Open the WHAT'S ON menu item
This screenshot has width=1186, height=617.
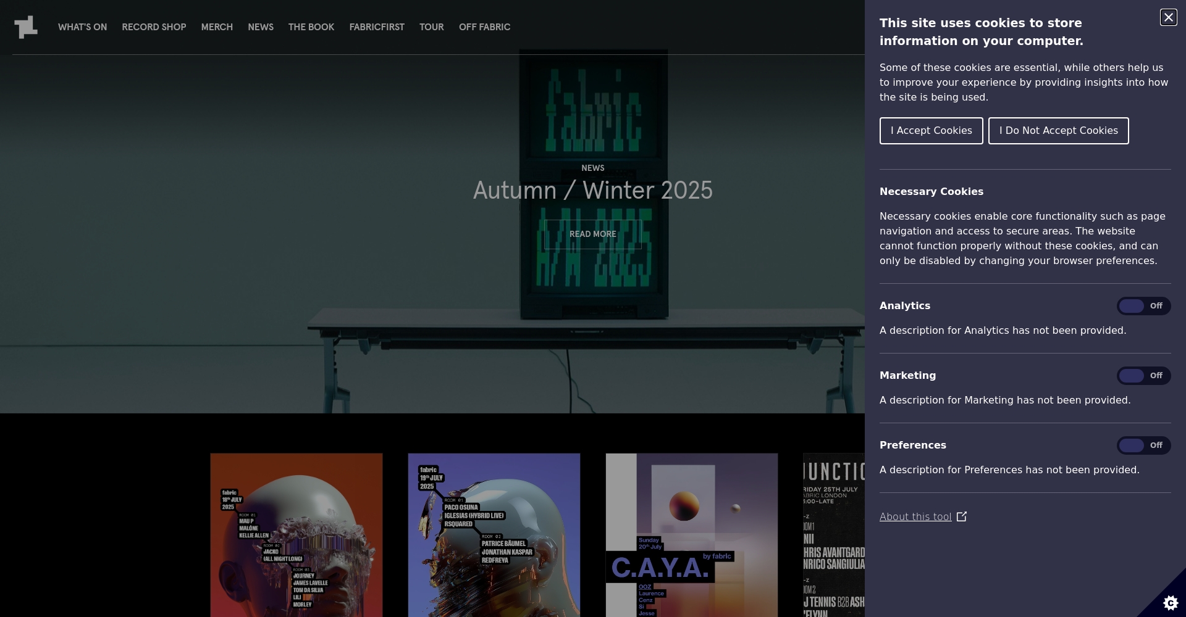click(x=82, y=27)
